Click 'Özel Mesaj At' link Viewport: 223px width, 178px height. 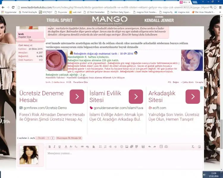(x=25, y=45)
